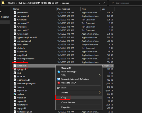
Task: Click the hwreqchk.dll file icon
Action: tap(15, 34)
